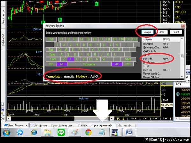Screen dimensions: 191x143
Task: Toggle the left Alt key on the keyboard
Action: (x=62, y=64)
